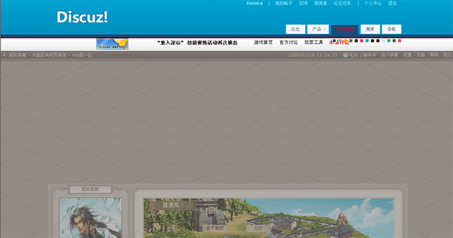Open the ZeroLe username link
The width and height of the screenshot is (453, 238).
(254, 3)
